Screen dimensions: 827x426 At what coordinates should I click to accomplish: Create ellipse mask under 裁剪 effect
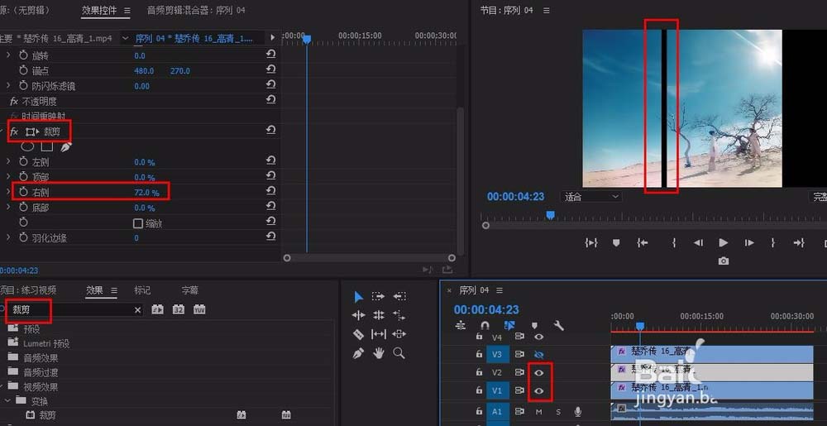coord(27,147)
